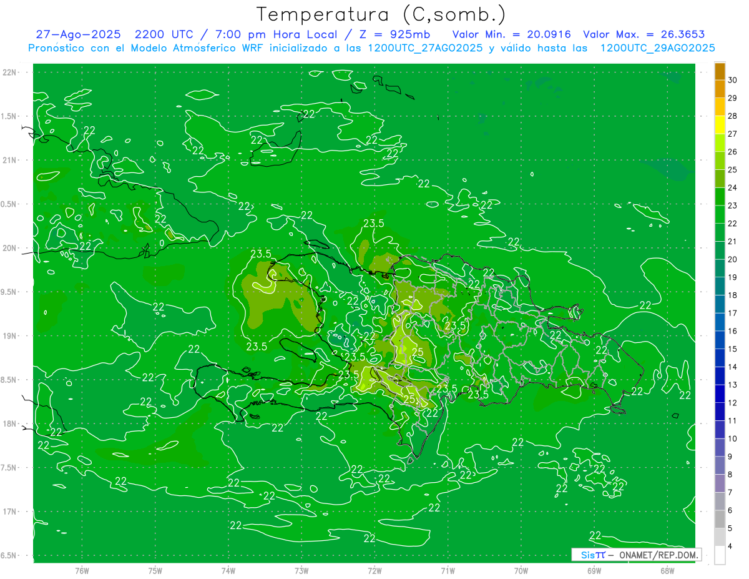749x579 pixels.
Task: Select the valid-until time 1200UTC_29AGO2025
Action: pyautogui.click(x=657, y=48)
